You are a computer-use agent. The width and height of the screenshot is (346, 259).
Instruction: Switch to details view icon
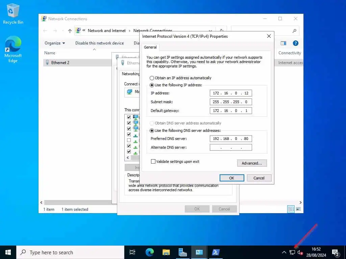pyautogui.click(x=291, y=209)
